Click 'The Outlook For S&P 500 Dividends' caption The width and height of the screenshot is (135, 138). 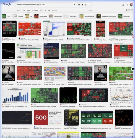pos(15,107)
